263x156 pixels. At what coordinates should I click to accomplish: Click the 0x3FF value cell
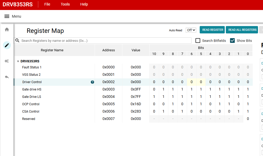pos(136,89)
